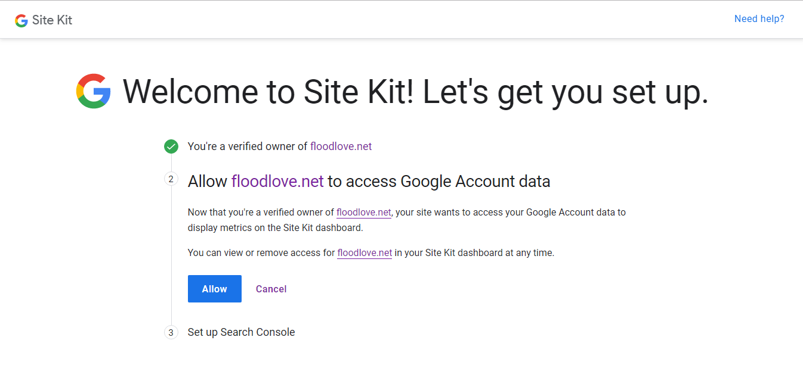Image resolution: width=803 pixels, height=390 pixels.
Task: Click the Site Kit title text in header
Action: tap(52, 20)
